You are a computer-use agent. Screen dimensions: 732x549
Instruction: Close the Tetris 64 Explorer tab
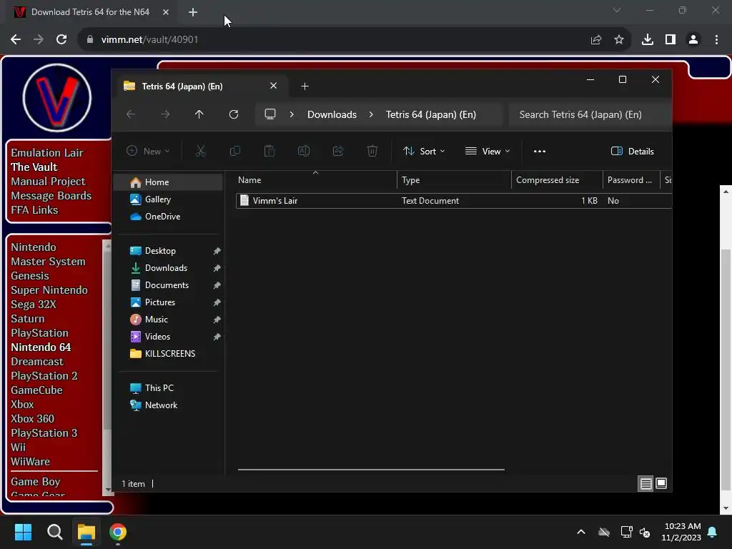[274, 86]
